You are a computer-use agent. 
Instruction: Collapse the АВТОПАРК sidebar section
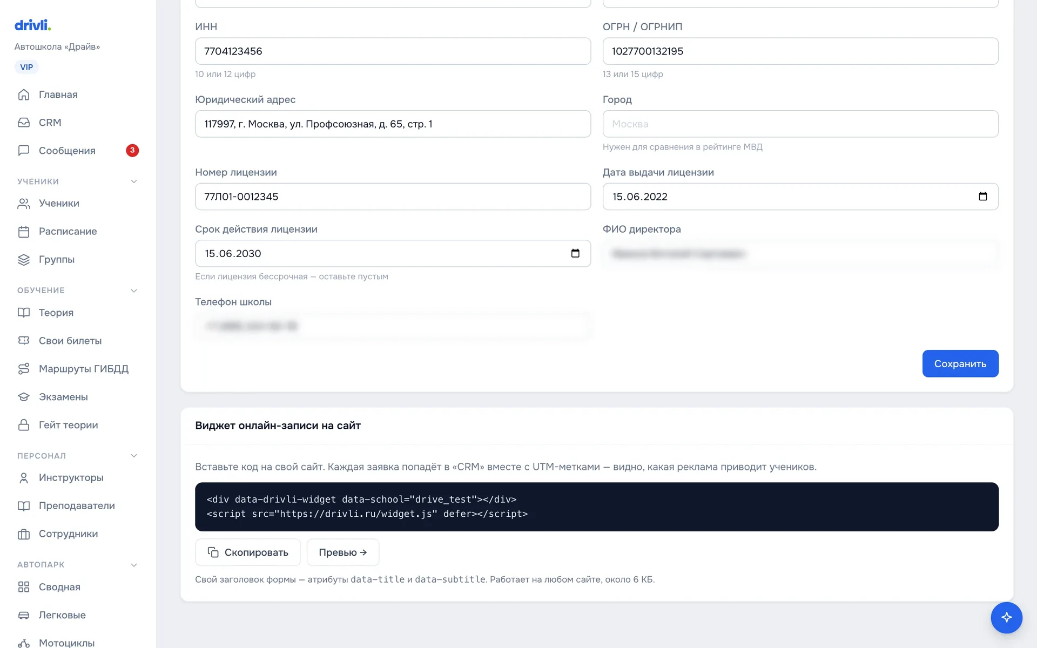pyautogui.click(x=134, y=565)
